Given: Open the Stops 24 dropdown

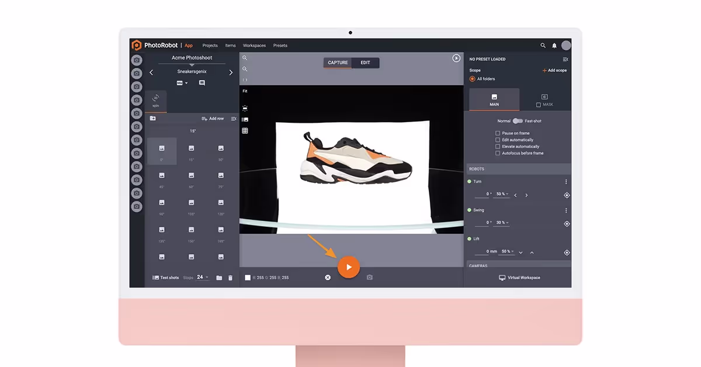Looking at the screenshot, I should 203,277.
